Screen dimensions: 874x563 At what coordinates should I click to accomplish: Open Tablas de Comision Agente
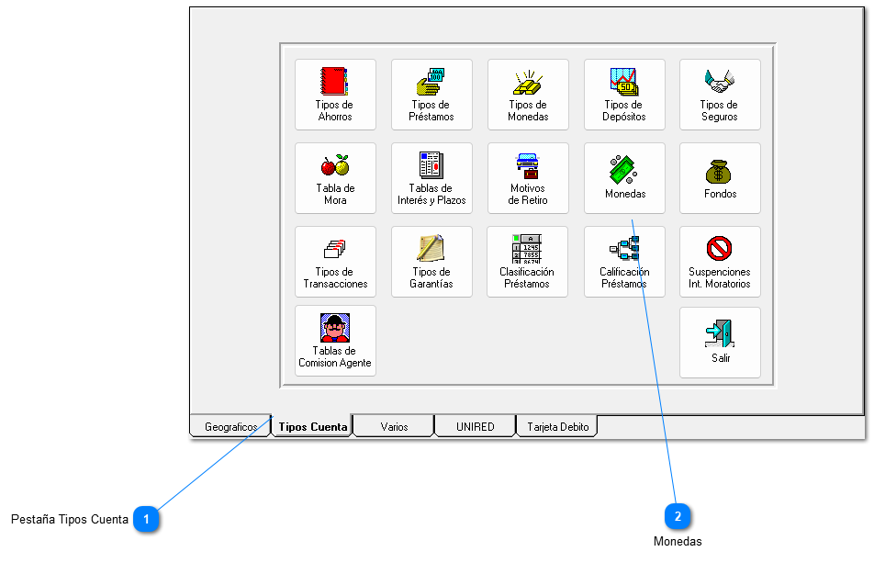click(x=335, y=341)
